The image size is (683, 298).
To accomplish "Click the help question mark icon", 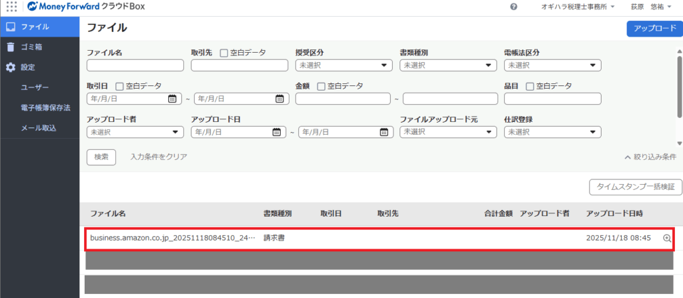I will click(514, 7).
